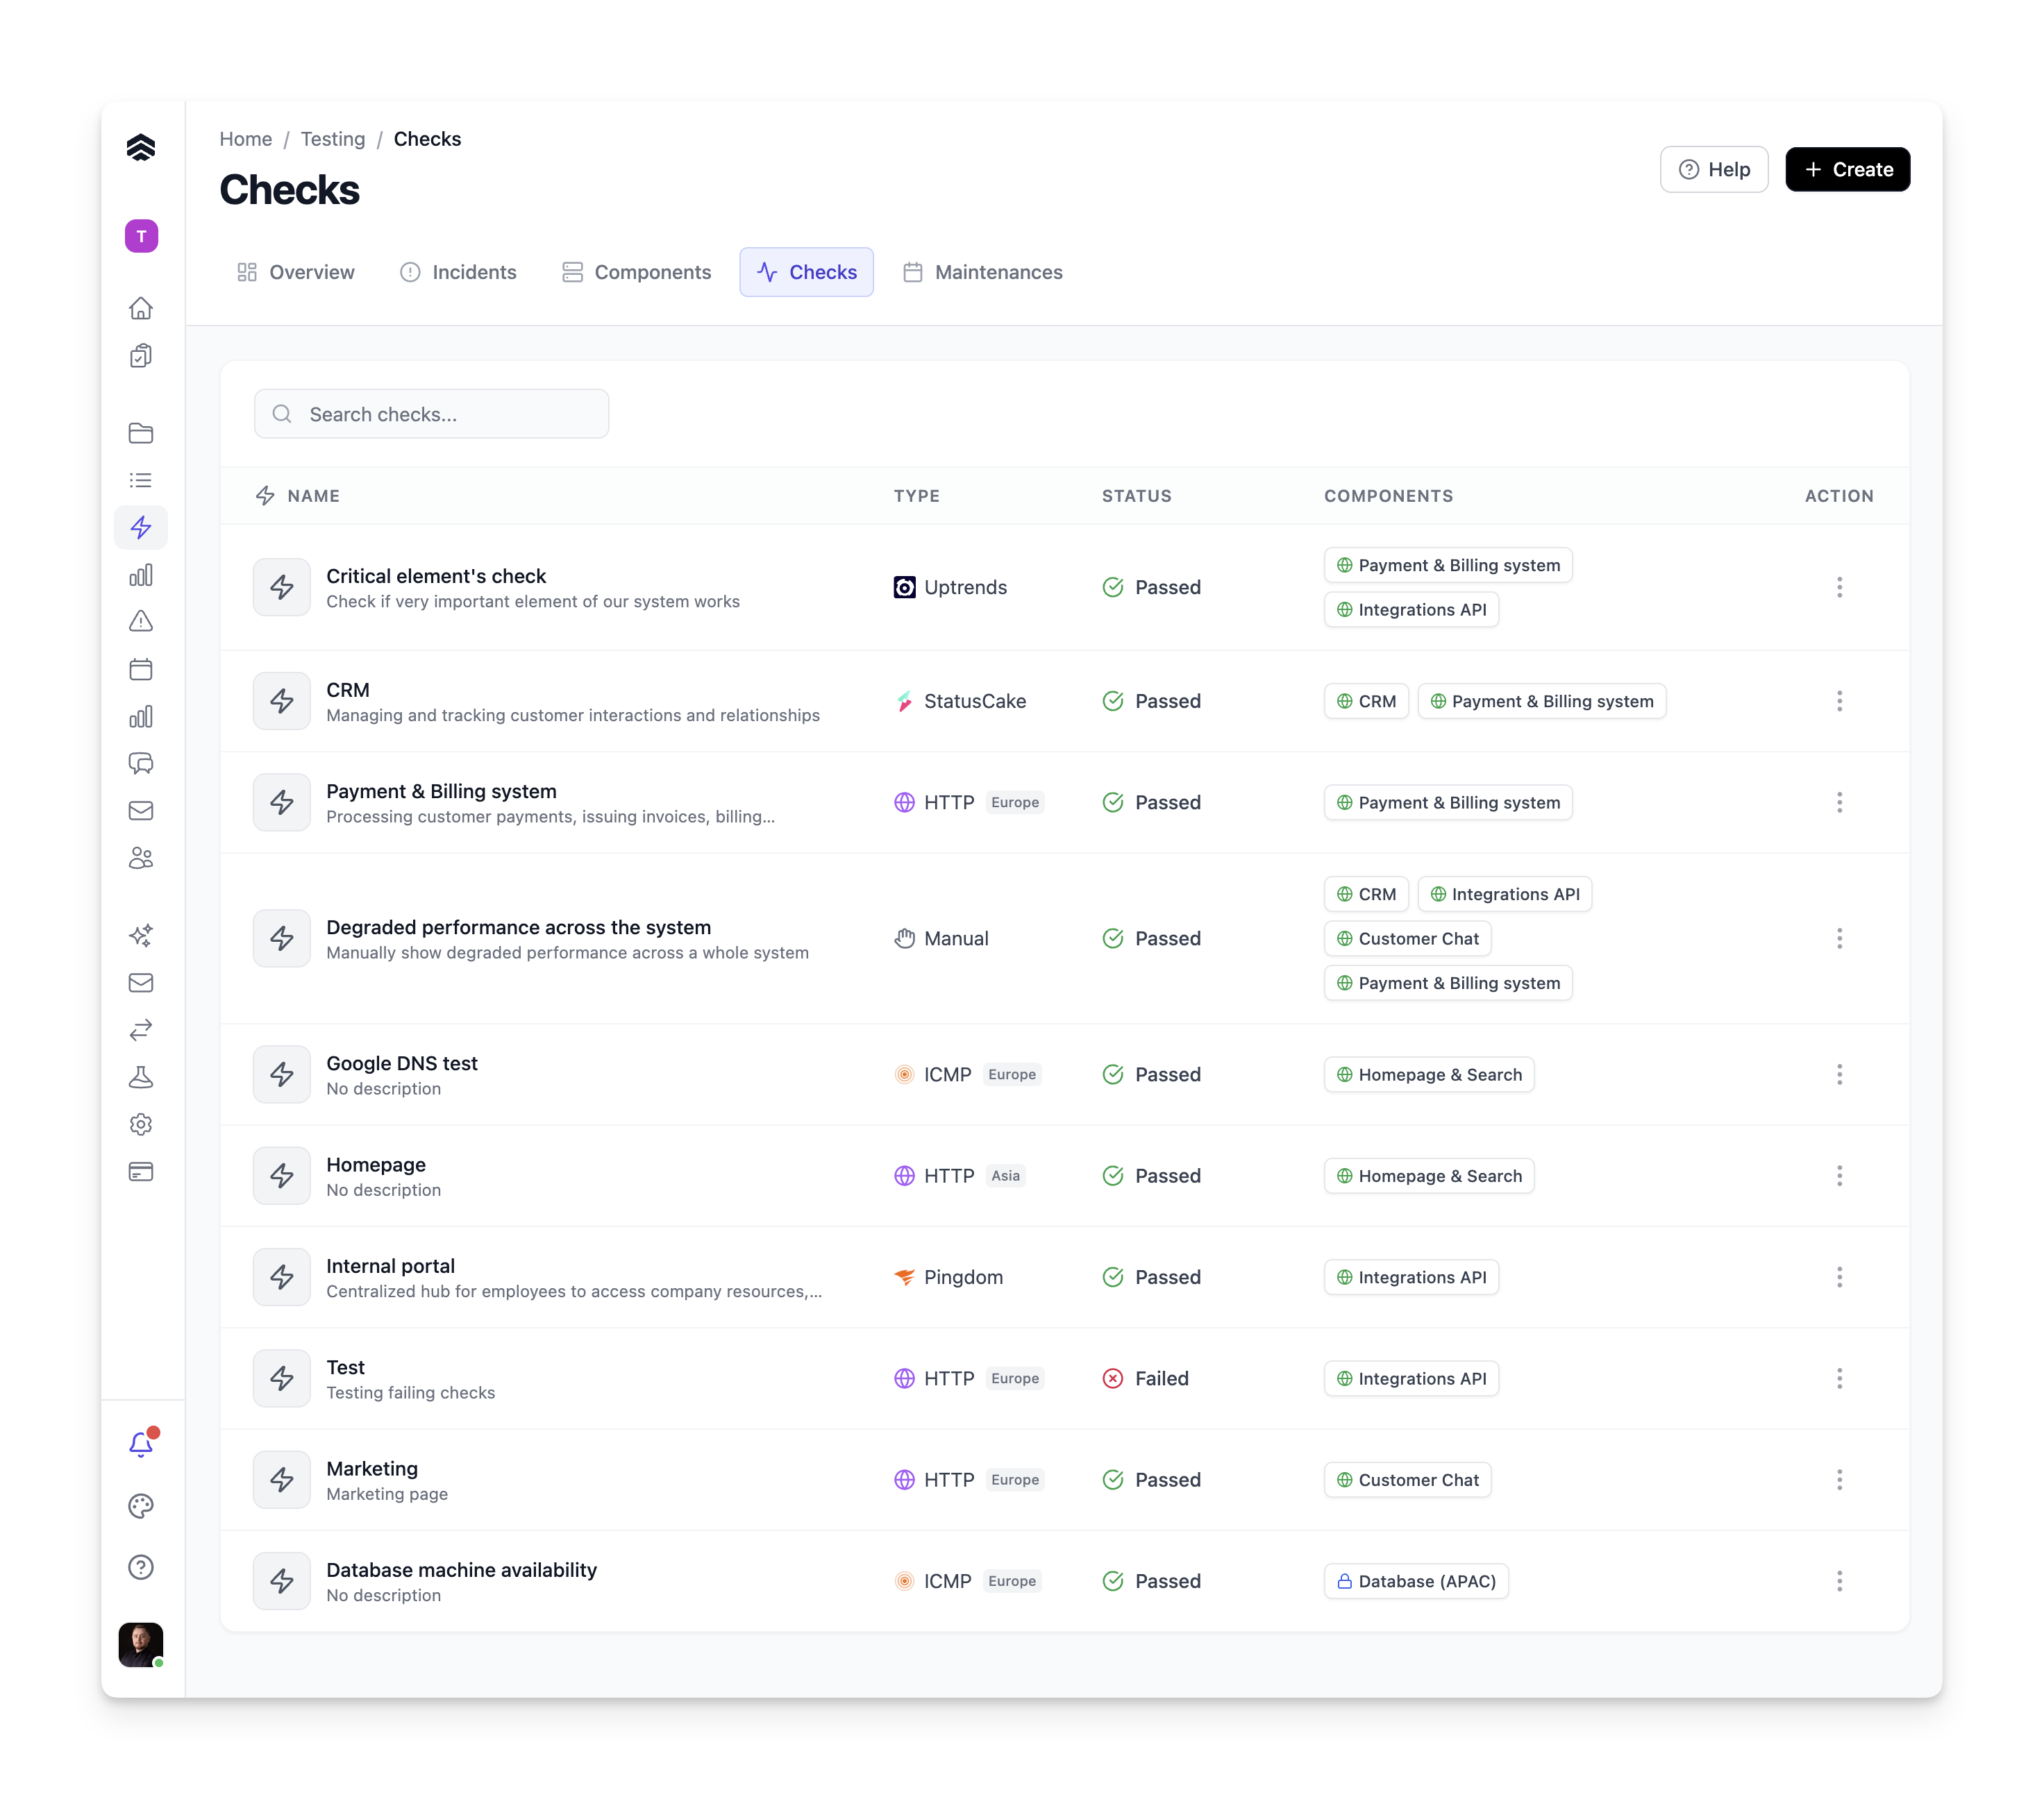The width and height of the screenshot is (2044, 1799).
Task: Open Help in the top right
Action: (x=1713, y=169)
